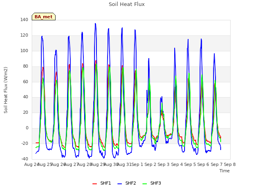Image resolution: width=254 pixels, height=191 pixels.
Task: Click the Aug 25 x-axis label
Action: (x=45, y=164)
